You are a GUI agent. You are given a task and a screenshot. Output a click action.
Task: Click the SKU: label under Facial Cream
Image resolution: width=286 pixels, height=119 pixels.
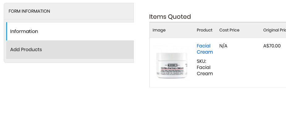click(x=201, y=61)
